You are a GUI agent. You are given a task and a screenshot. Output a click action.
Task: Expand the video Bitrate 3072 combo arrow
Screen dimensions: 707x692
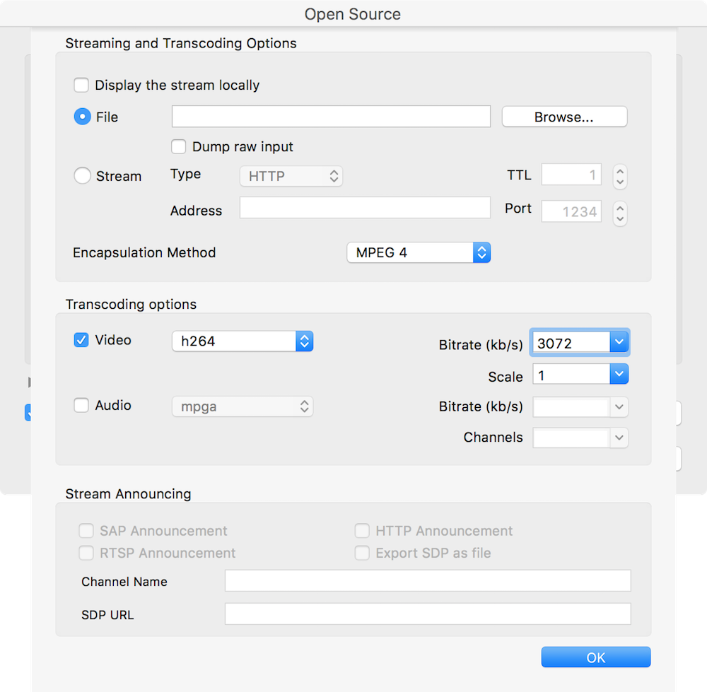[619, 342]
